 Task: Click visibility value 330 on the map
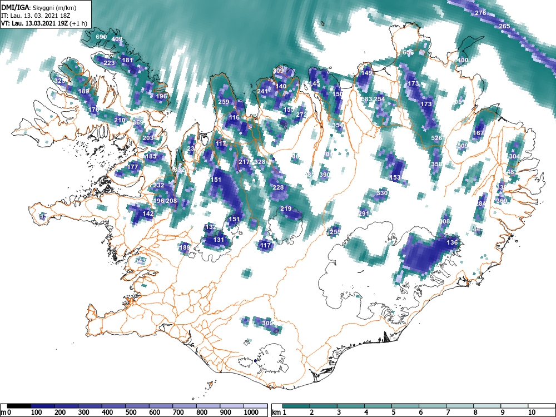[382, 193]
